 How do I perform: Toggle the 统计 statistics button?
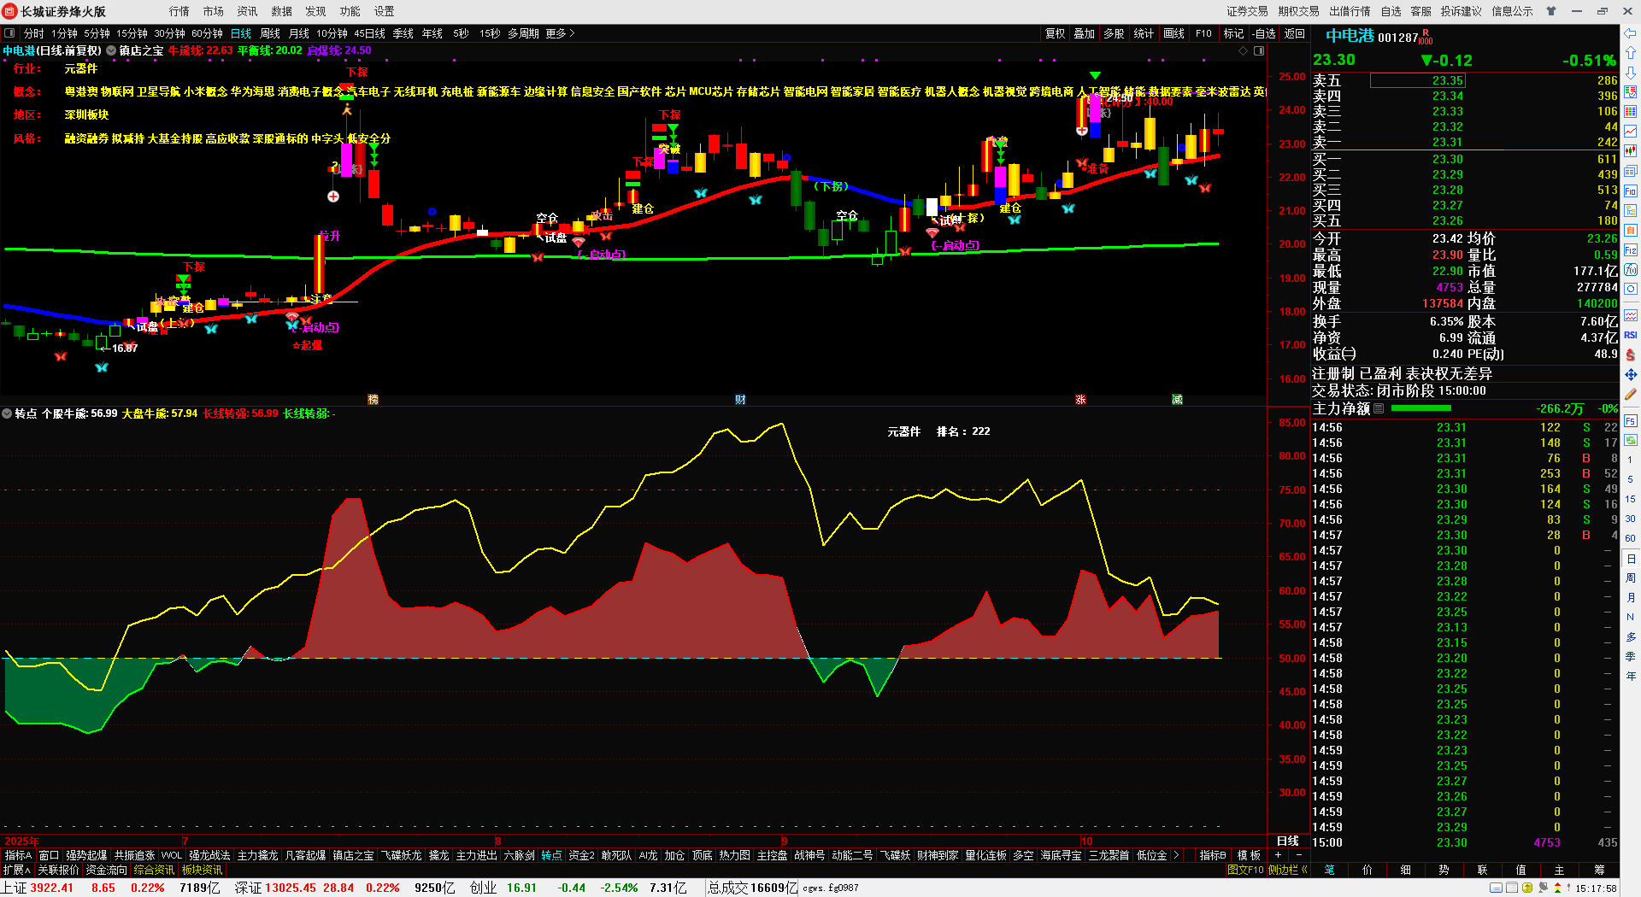click(x=1144, y=33)
